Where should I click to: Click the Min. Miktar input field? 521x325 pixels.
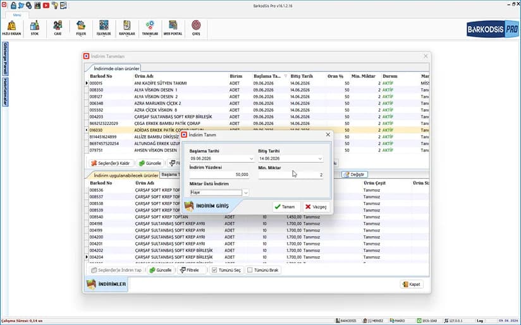[x=291, y=175]
